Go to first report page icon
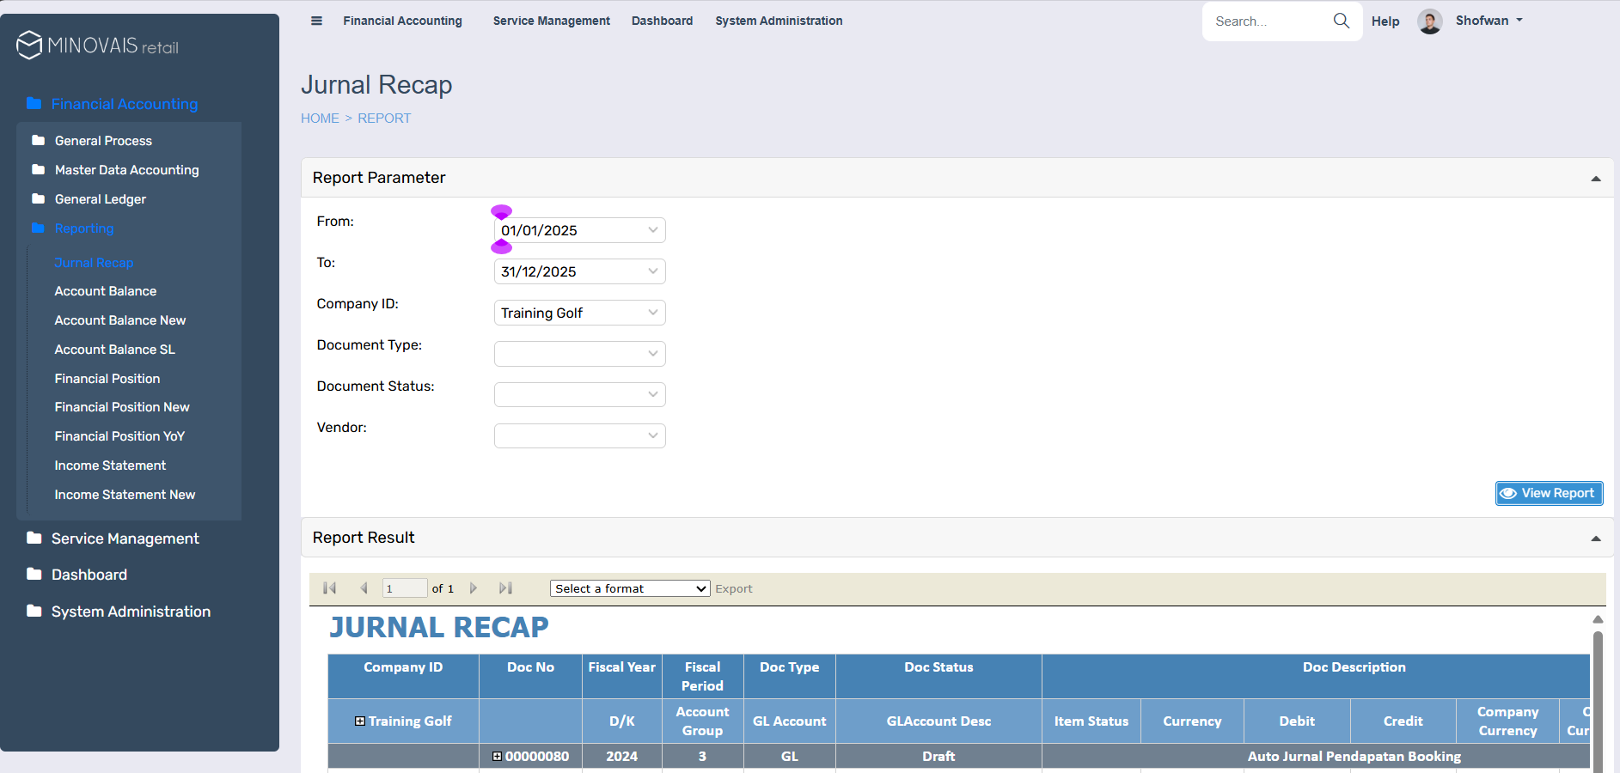Image resolution: width=1620 pixels, height=773 pixels. [x=329, y=588]
